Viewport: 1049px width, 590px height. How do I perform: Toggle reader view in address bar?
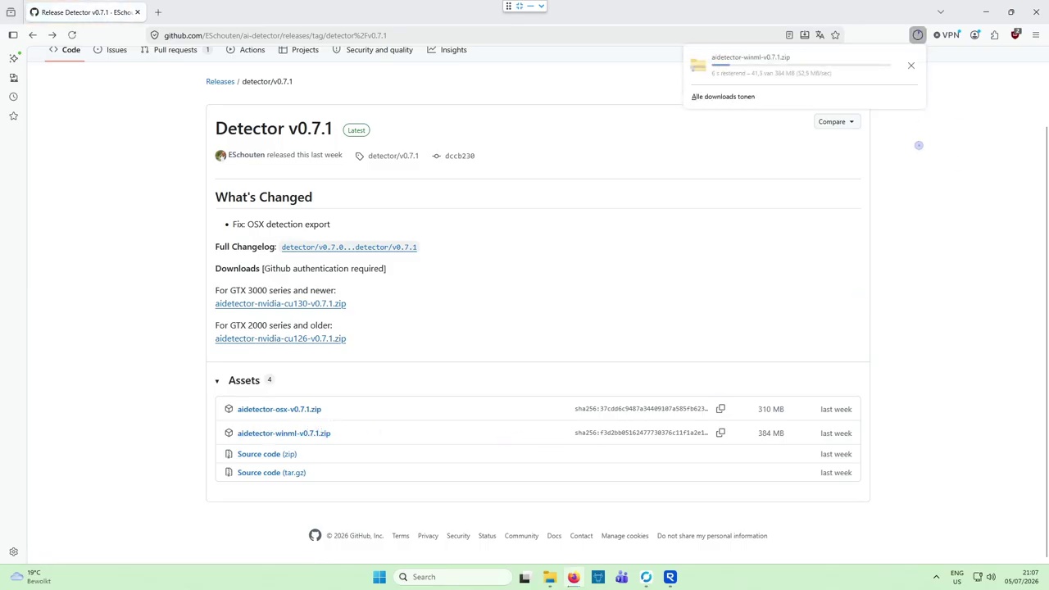[789, 35]
